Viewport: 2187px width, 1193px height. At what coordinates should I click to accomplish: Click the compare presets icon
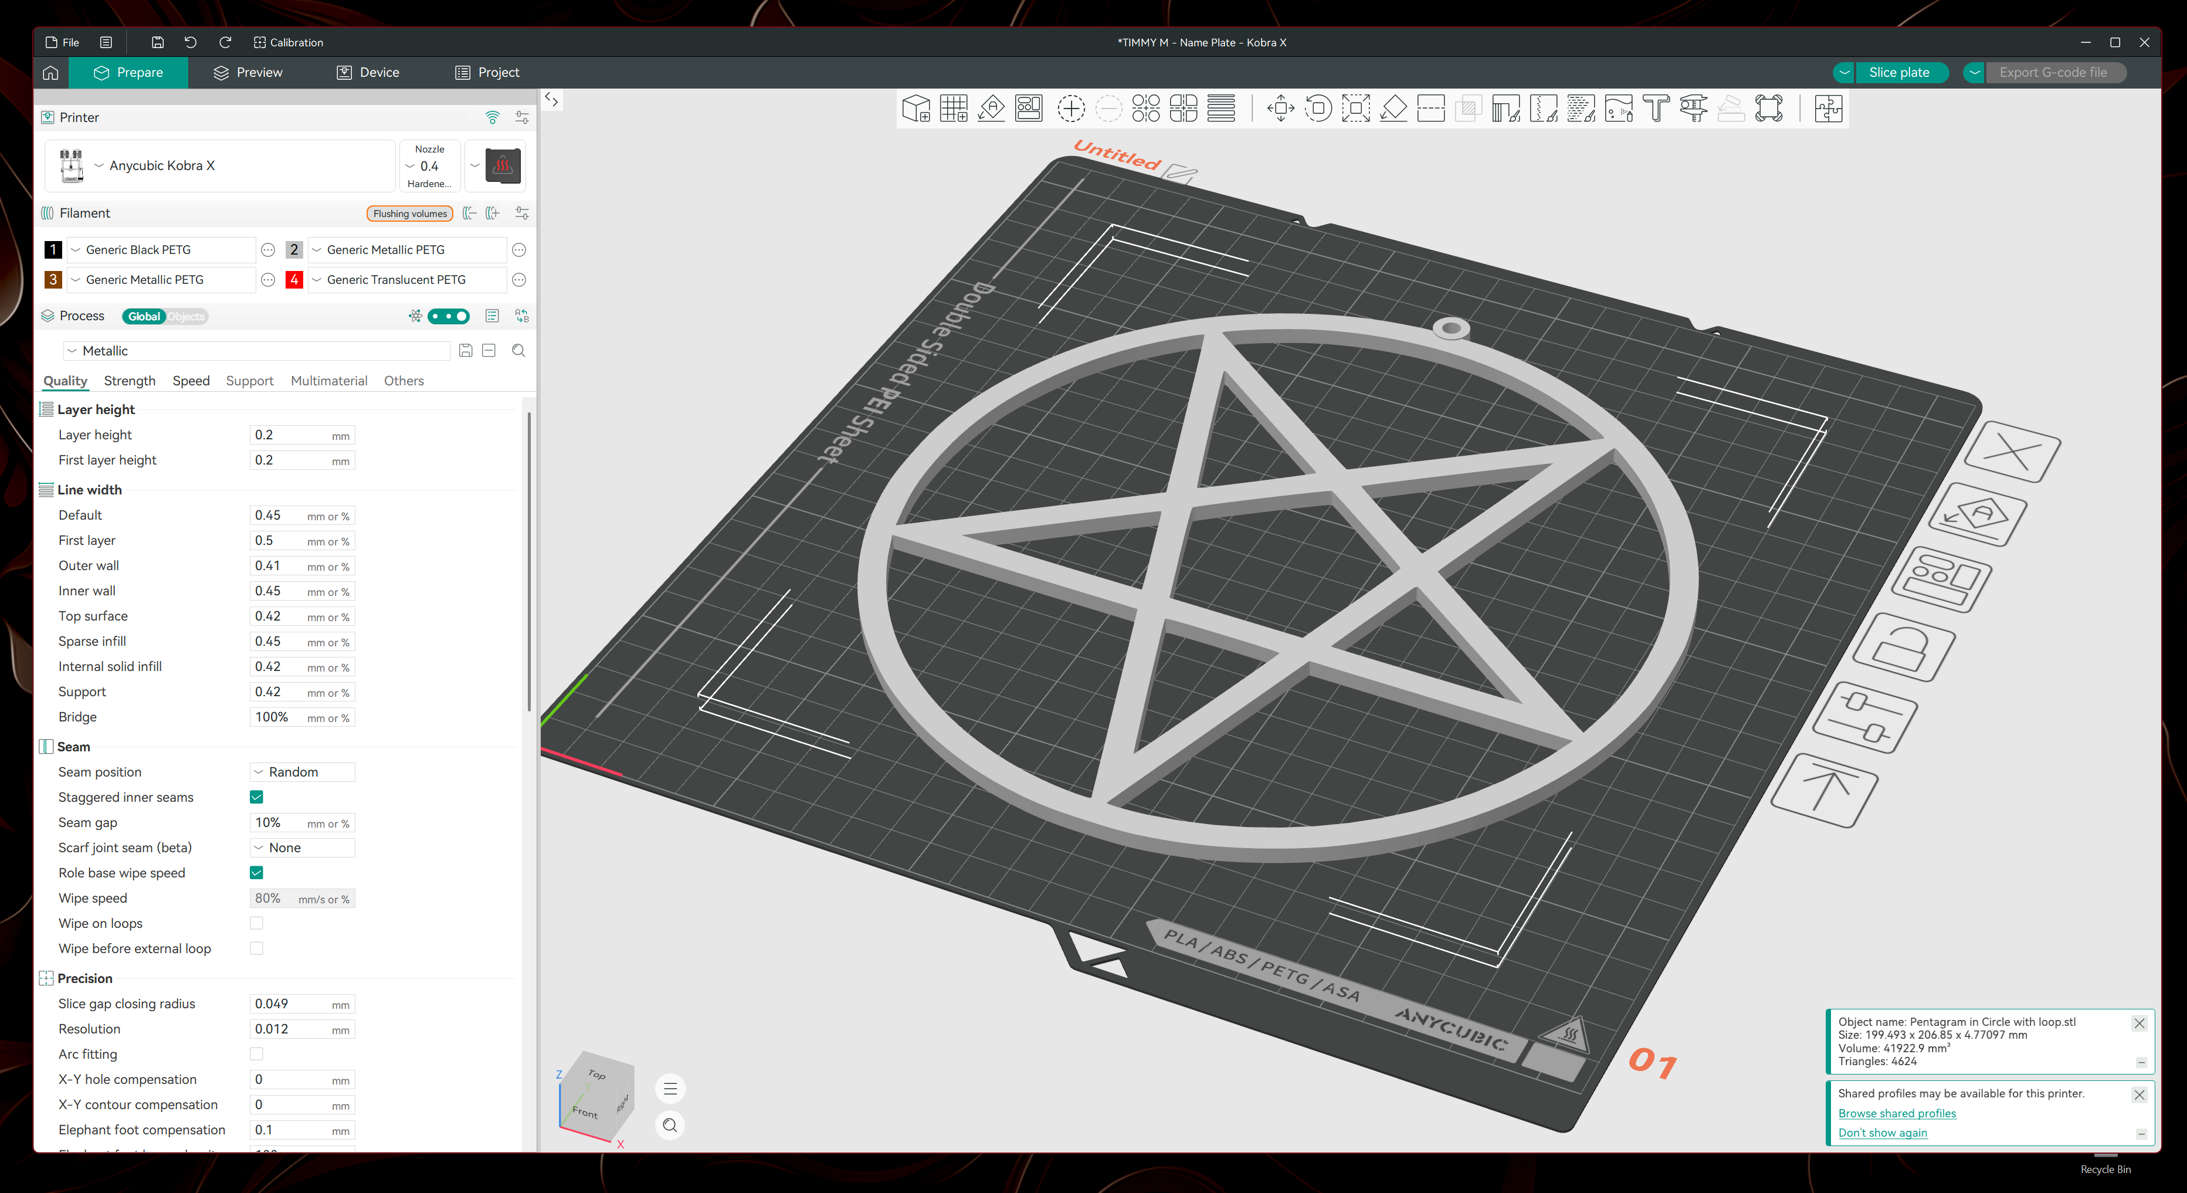pyautogui.click(x=522, y=316)
